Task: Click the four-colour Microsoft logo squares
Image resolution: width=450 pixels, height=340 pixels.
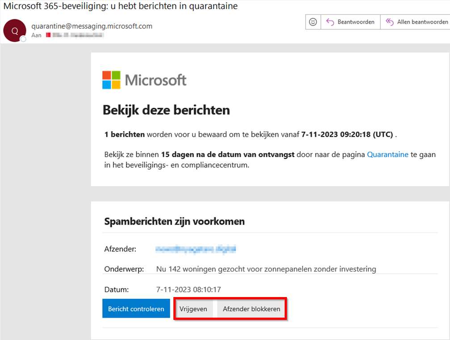Action: 111,80
